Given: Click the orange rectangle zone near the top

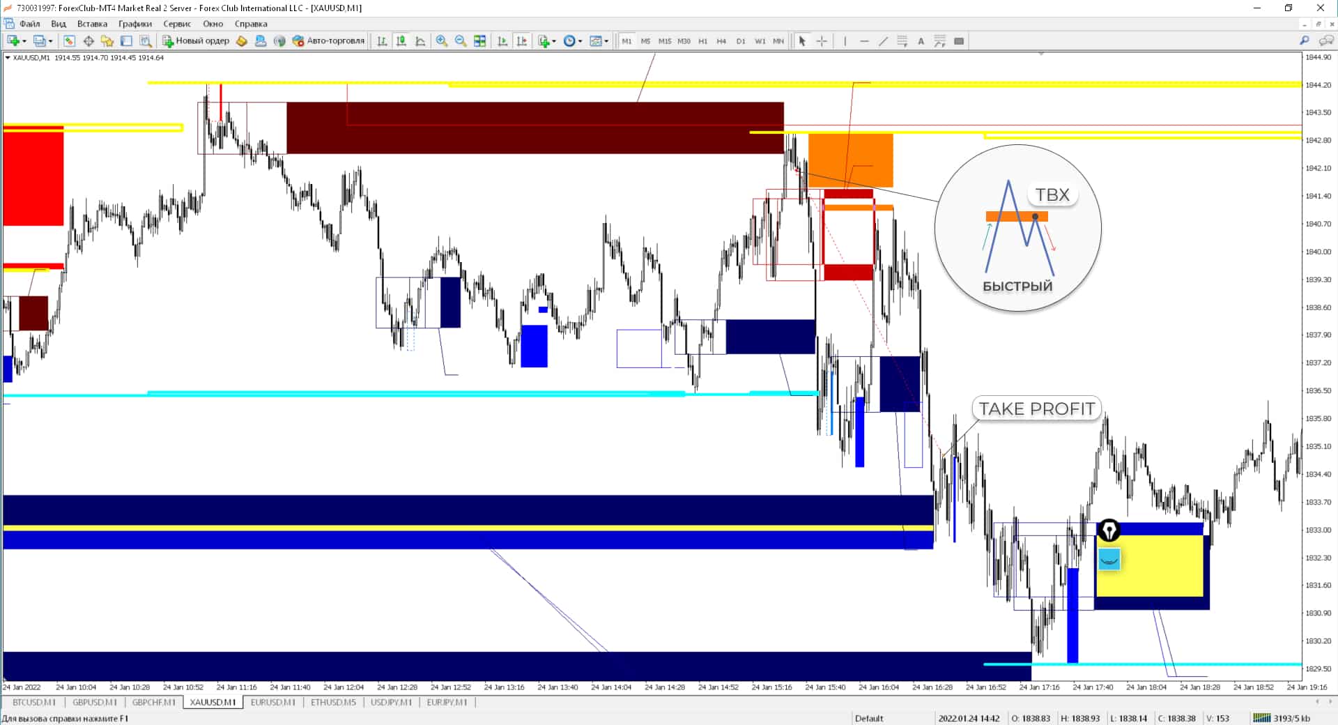Looking at the screenshot, I should click(850, 159).
